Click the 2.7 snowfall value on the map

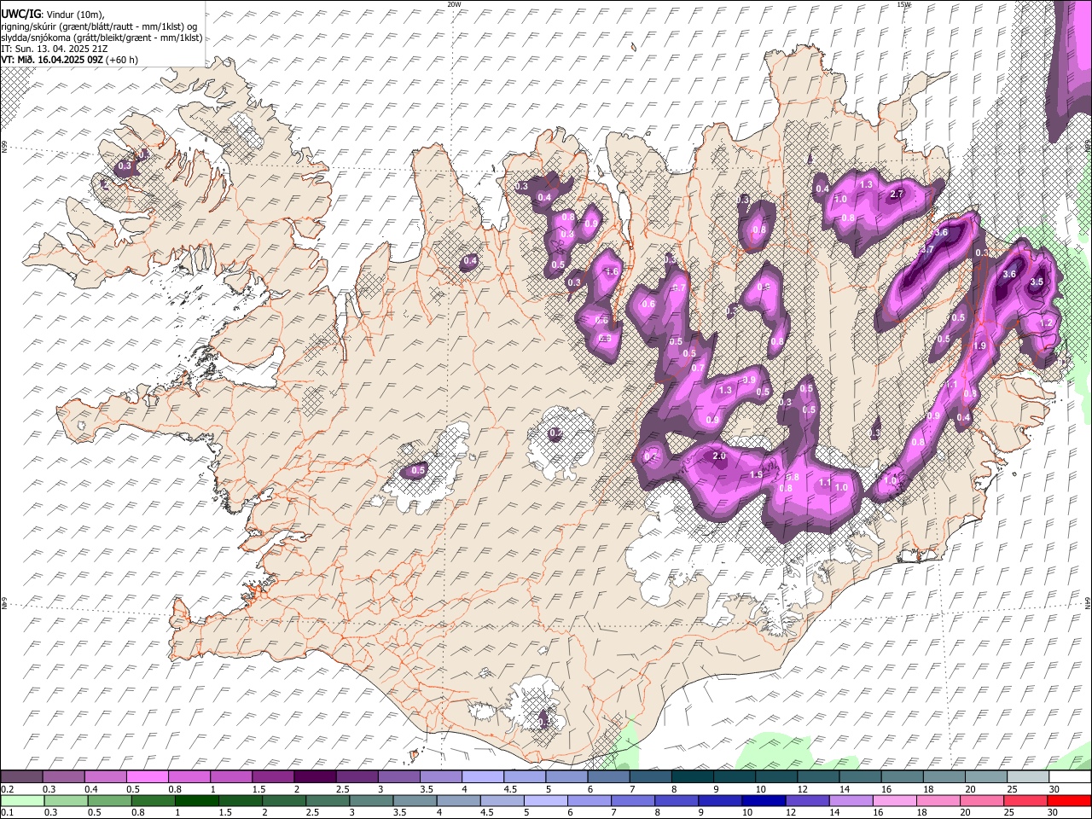[x=897, y=195]
